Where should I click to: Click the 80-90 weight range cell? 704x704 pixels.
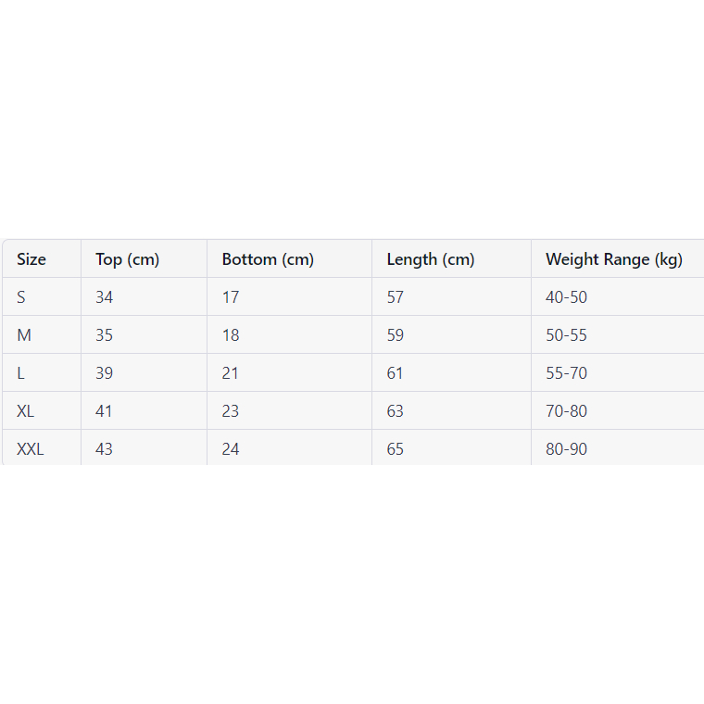(x=566, y=449)
